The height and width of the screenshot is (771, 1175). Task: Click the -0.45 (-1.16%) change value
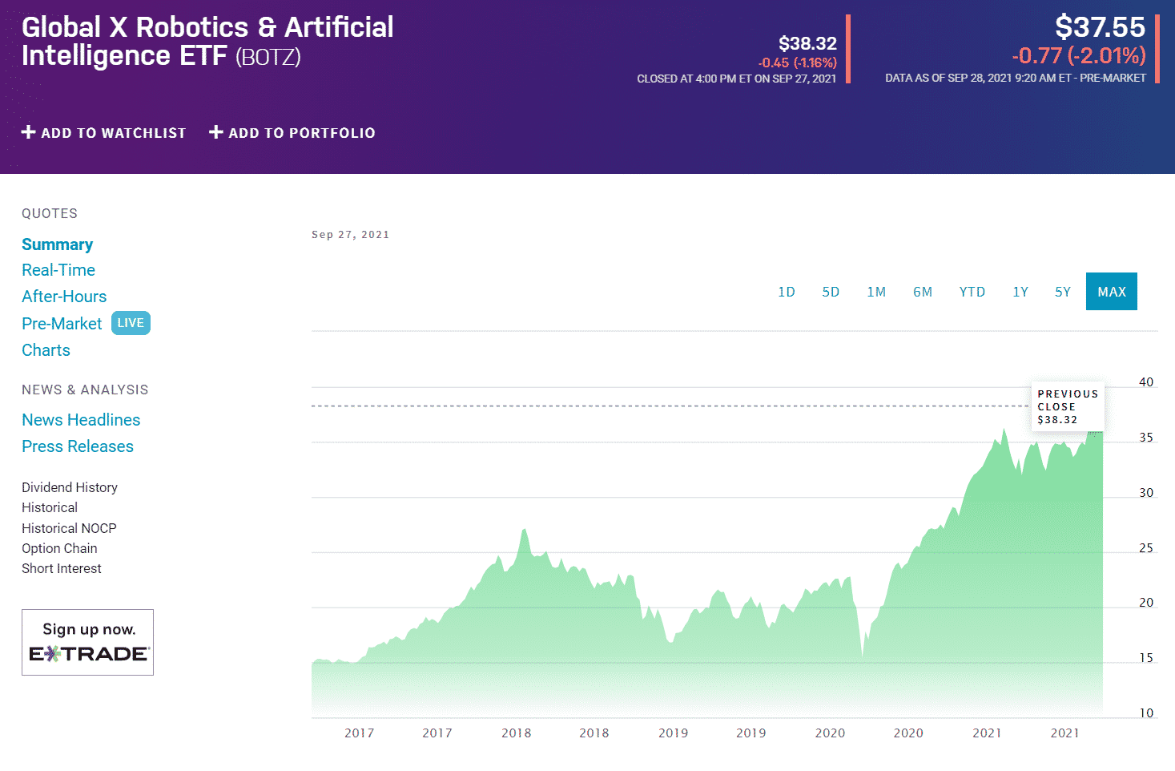coord(797,63)
